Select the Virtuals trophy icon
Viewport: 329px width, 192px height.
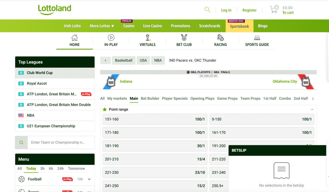point(148,38)
